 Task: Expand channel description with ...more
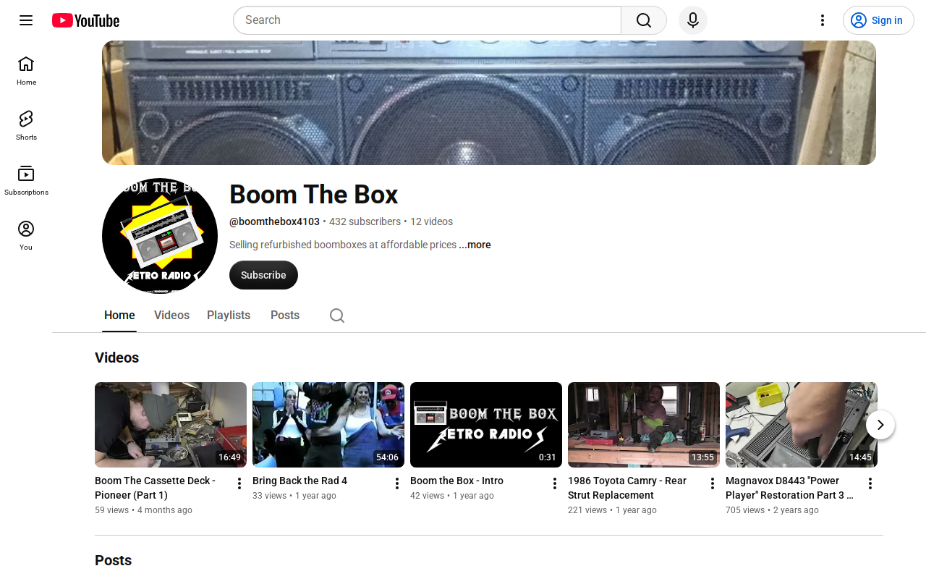pos(475,245)
